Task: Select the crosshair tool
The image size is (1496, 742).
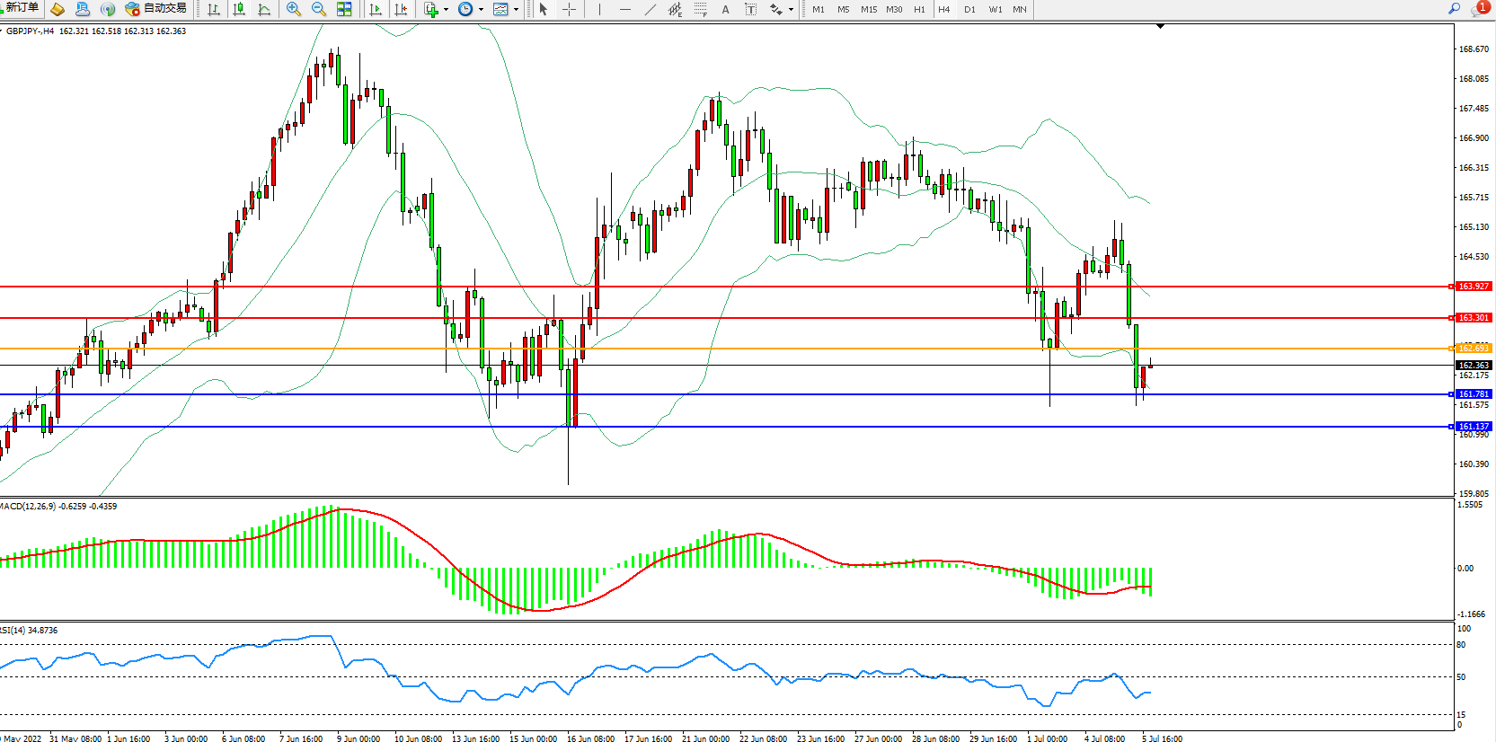Action: (569, 9)
